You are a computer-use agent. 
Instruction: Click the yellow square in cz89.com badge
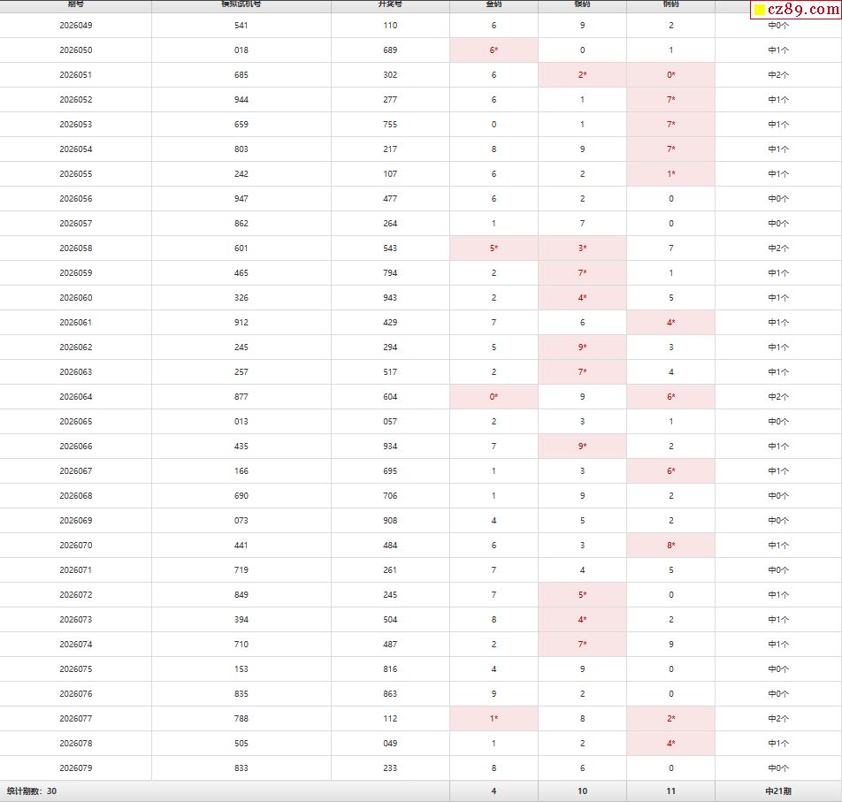[x=759, y=10]
